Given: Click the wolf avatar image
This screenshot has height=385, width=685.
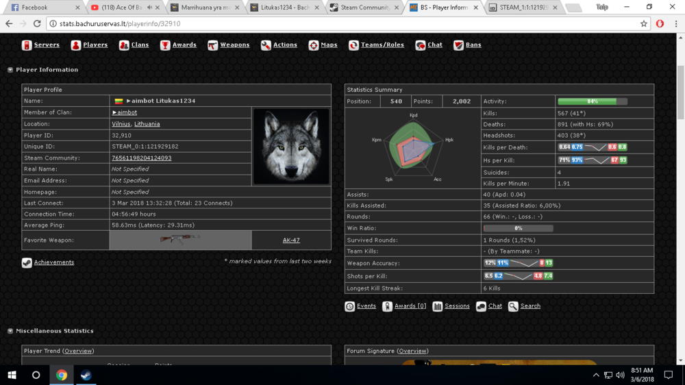Looking at the screenshot, I should [291, 146].
